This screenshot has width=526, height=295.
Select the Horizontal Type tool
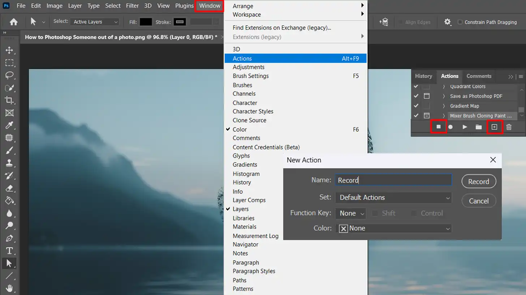[x=9, y=251]
